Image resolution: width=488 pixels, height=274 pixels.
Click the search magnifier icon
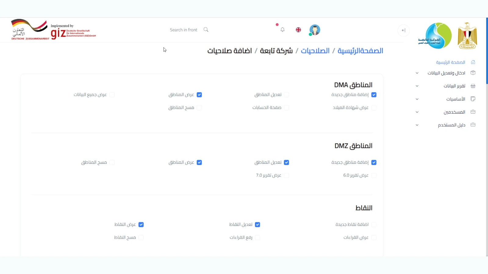click(206, 30)
